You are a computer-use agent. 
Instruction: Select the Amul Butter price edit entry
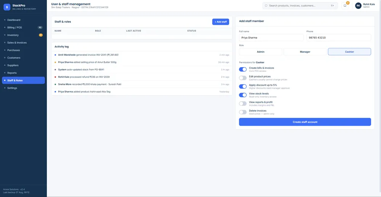[142, 62]
